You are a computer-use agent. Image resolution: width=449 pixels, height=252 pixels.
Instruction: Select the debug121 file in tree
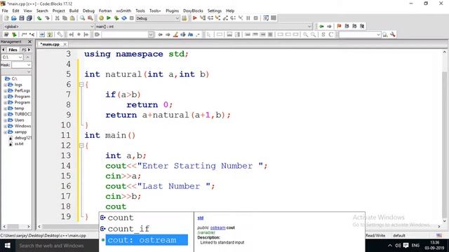click(23, 138)
